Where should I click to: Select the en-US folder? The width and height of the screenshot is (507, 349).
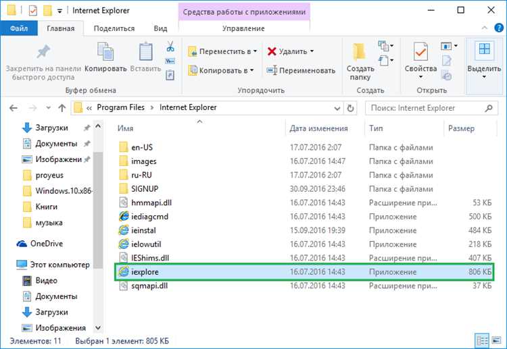pyautogui.click(x=135, y=147)
